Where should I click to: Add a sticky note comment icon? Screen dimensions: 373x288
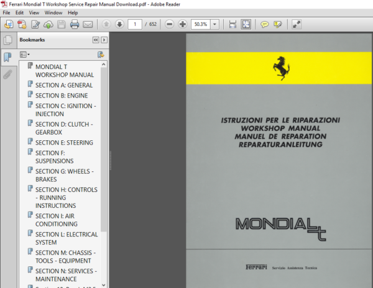pyautogui.click(x=264, y=24)
